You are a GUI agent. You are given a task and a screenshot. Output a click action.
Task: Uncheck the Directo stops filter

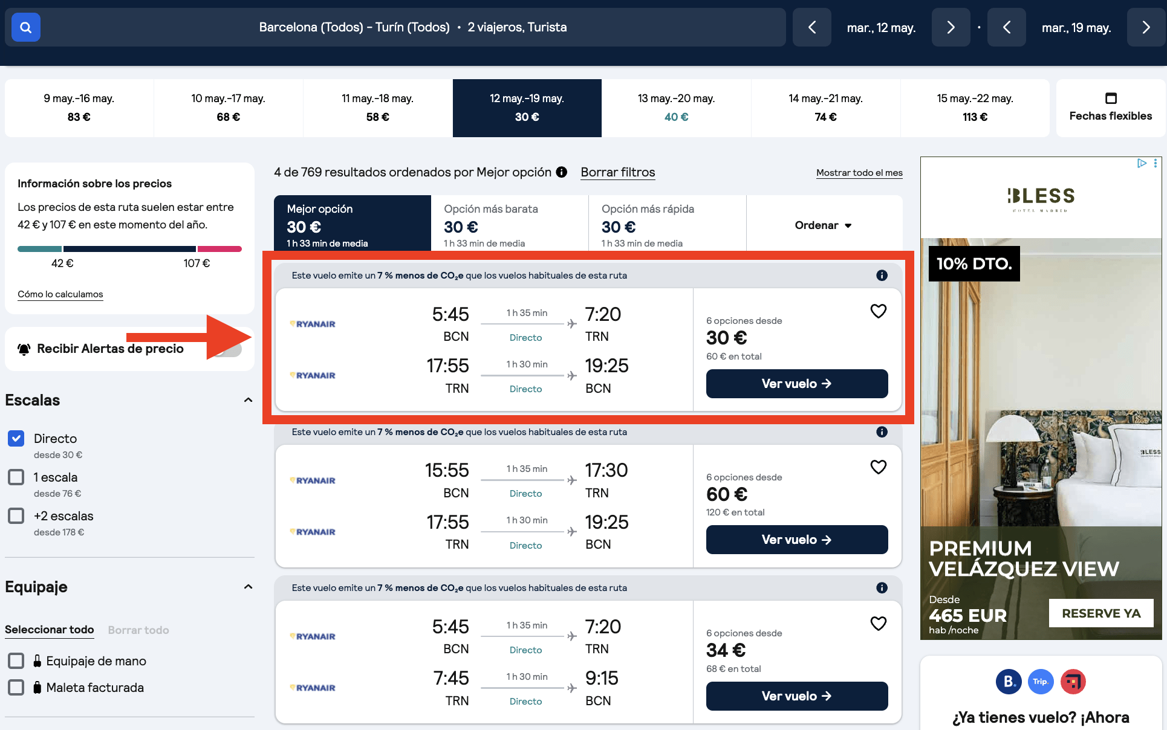pyautogui.click(x=16, y=438)
